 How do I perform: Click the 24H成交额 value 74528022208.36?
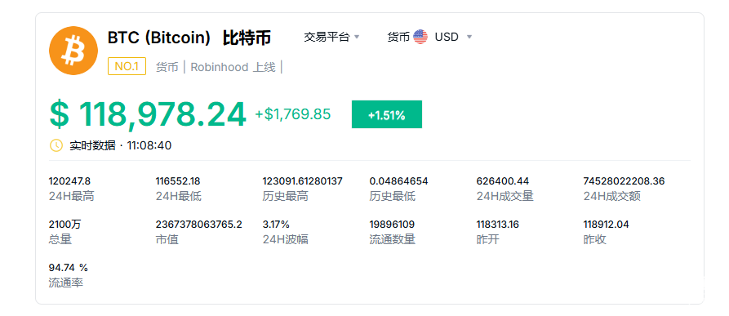coord(624,181)
